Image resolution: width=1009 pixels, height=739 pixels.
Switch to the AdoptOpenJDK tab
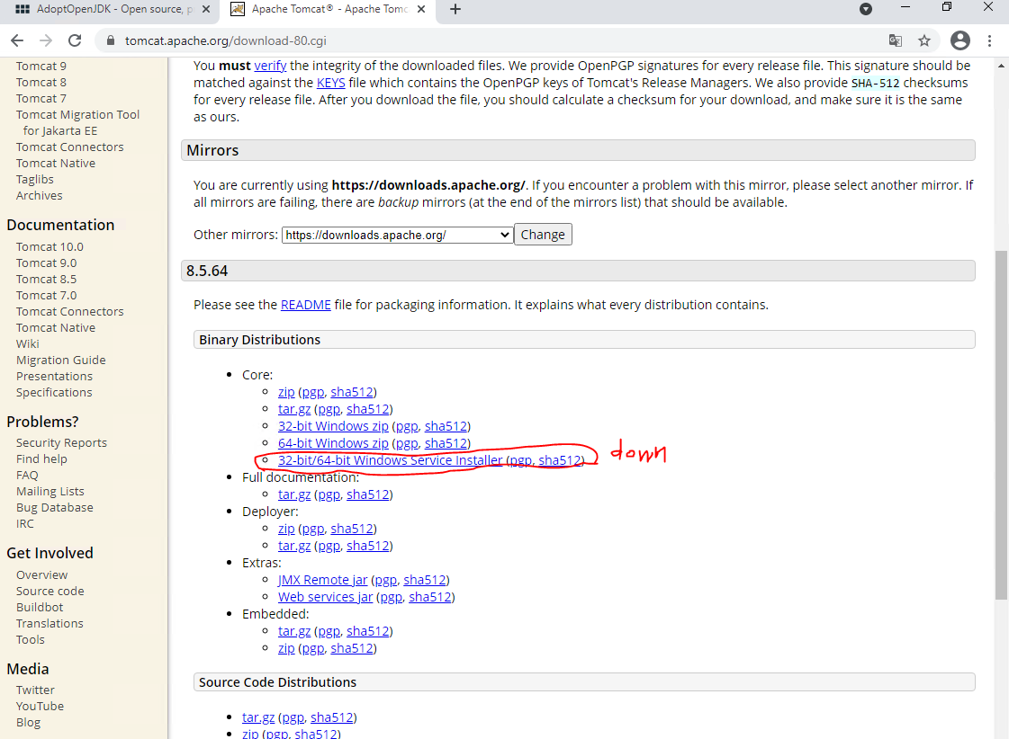click(110, 9)
